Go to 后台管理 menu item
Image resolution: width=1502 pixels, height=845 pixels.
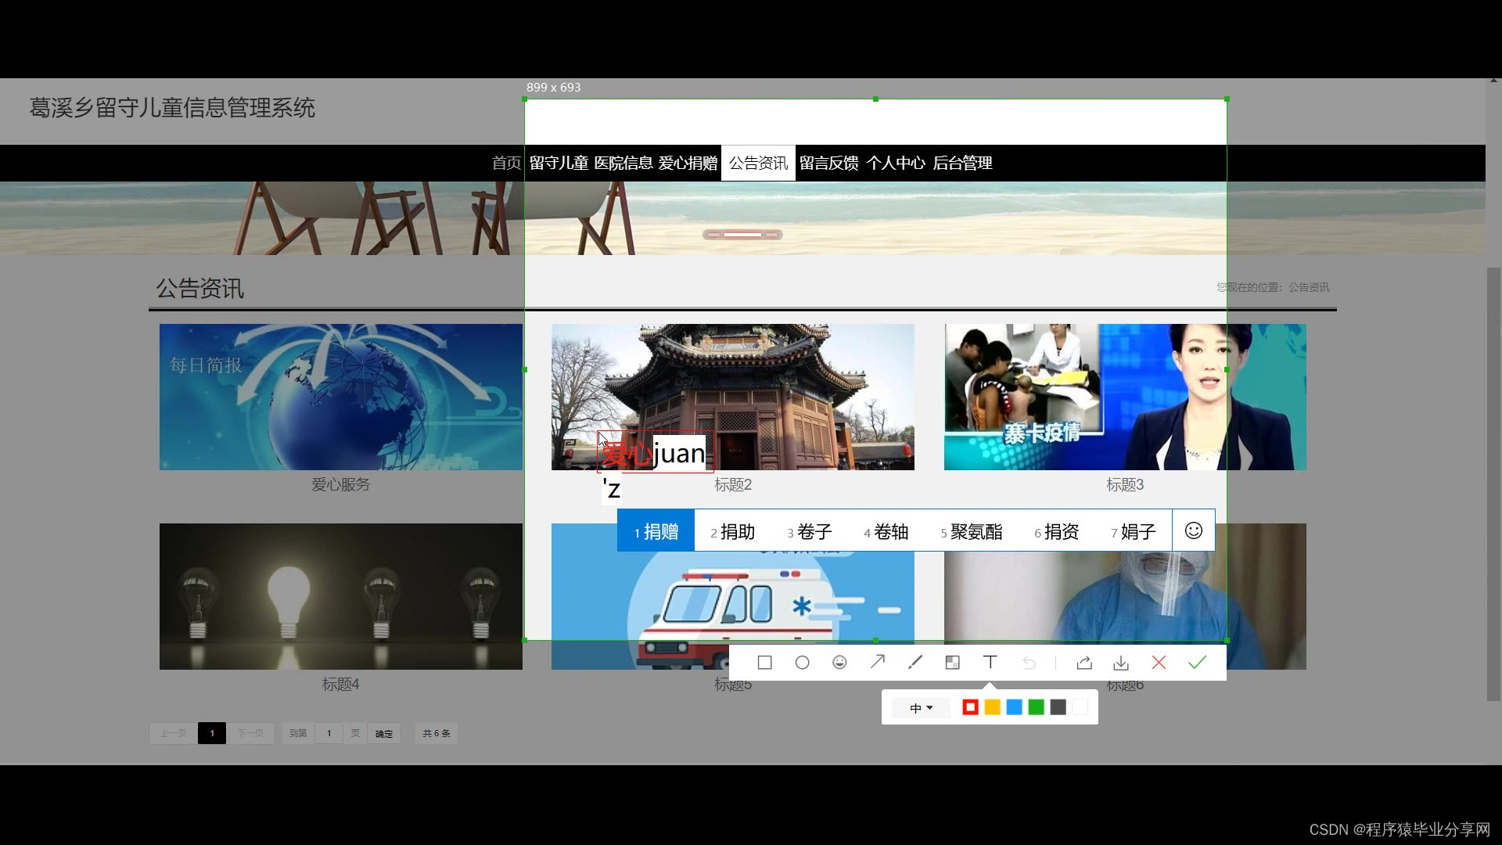pos(962,163)
